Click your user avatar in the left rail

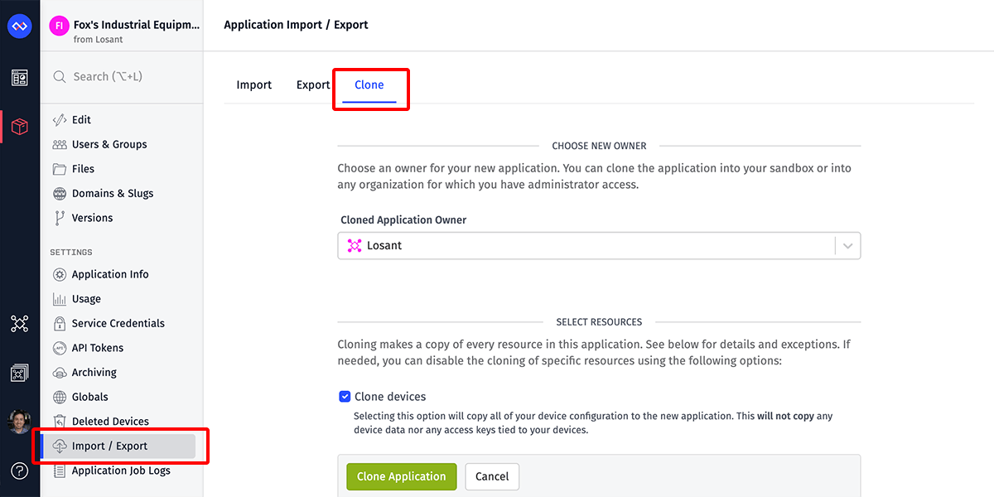19,421
